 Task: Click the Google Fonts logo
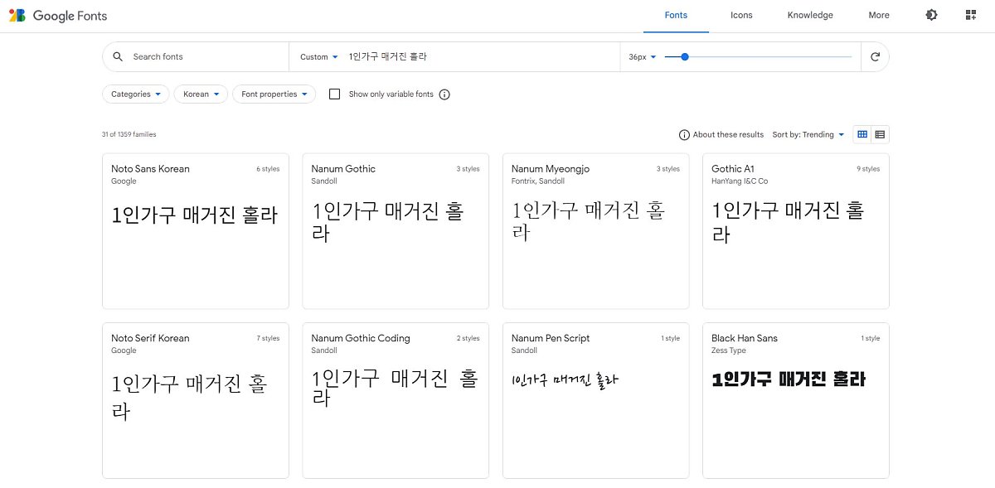[x=58, y=16]
